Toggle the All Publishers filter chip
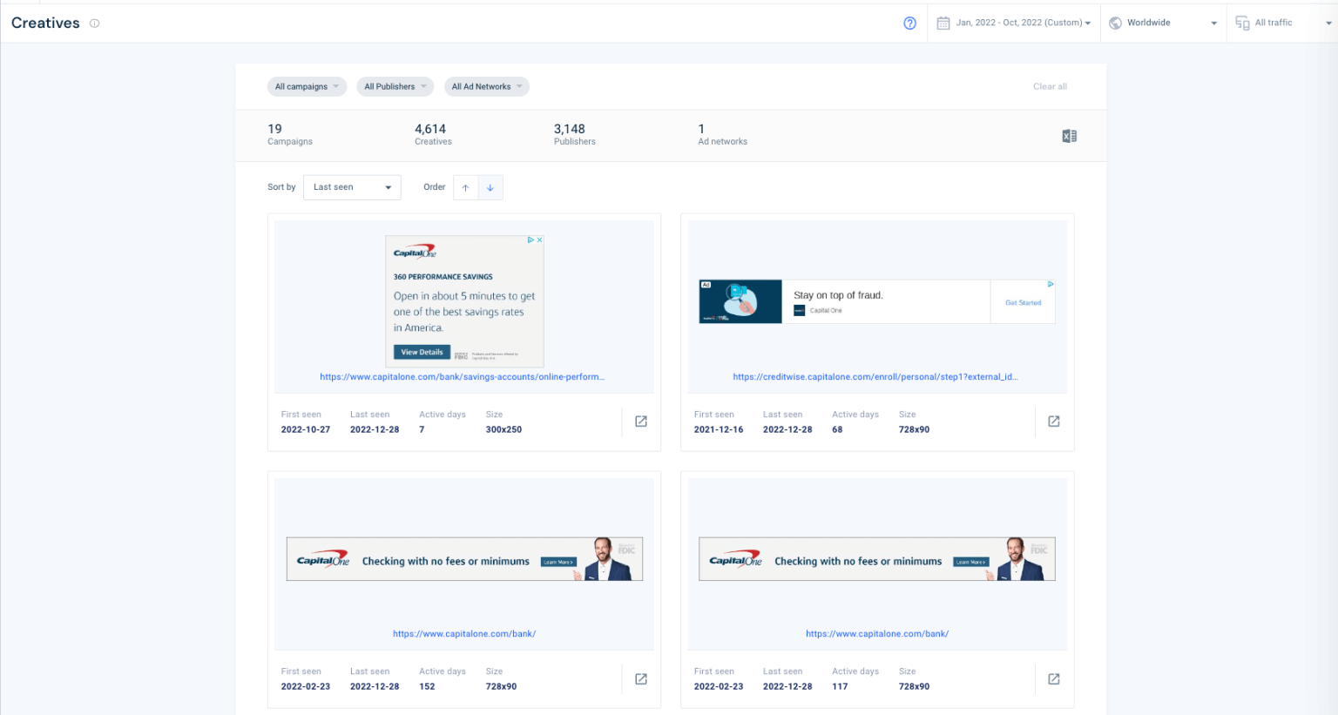 point(395,86)
